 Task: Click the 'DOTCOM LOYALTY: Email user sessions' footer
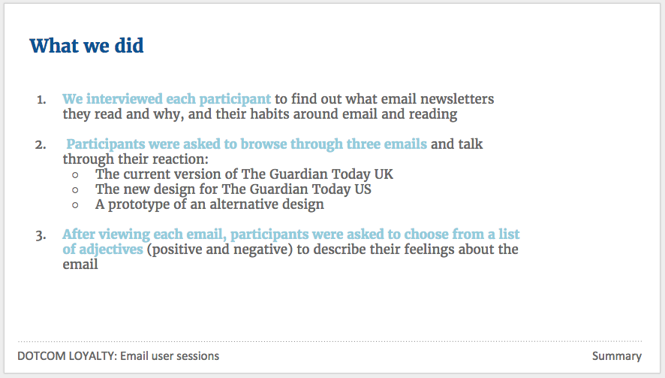pyautogui.click(x=119, y=356)
